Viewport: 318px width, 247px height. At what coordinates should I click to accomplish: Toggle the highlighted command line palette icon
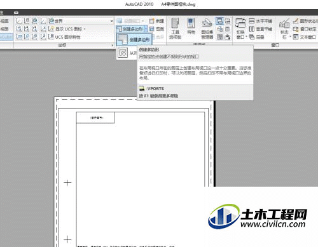point(219,21)
